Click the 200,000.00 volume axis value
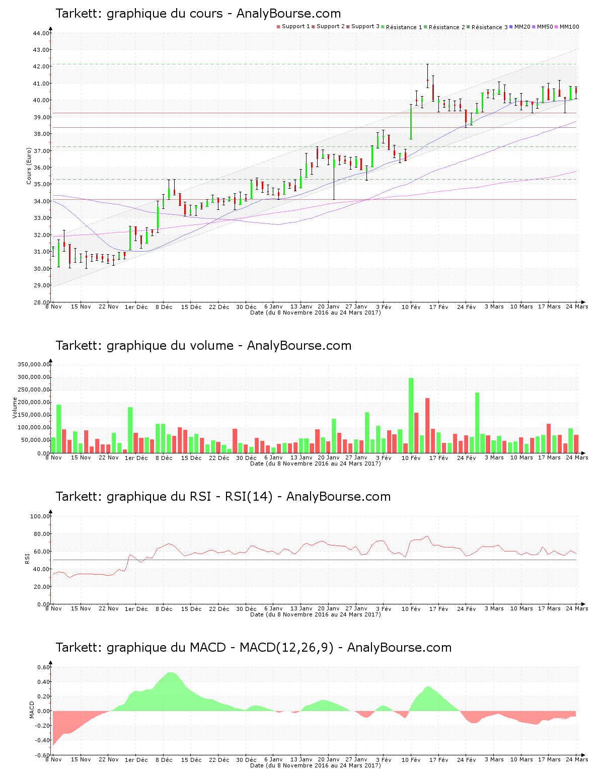This screenshot has width=604, height=780. [x=33, y=403]
